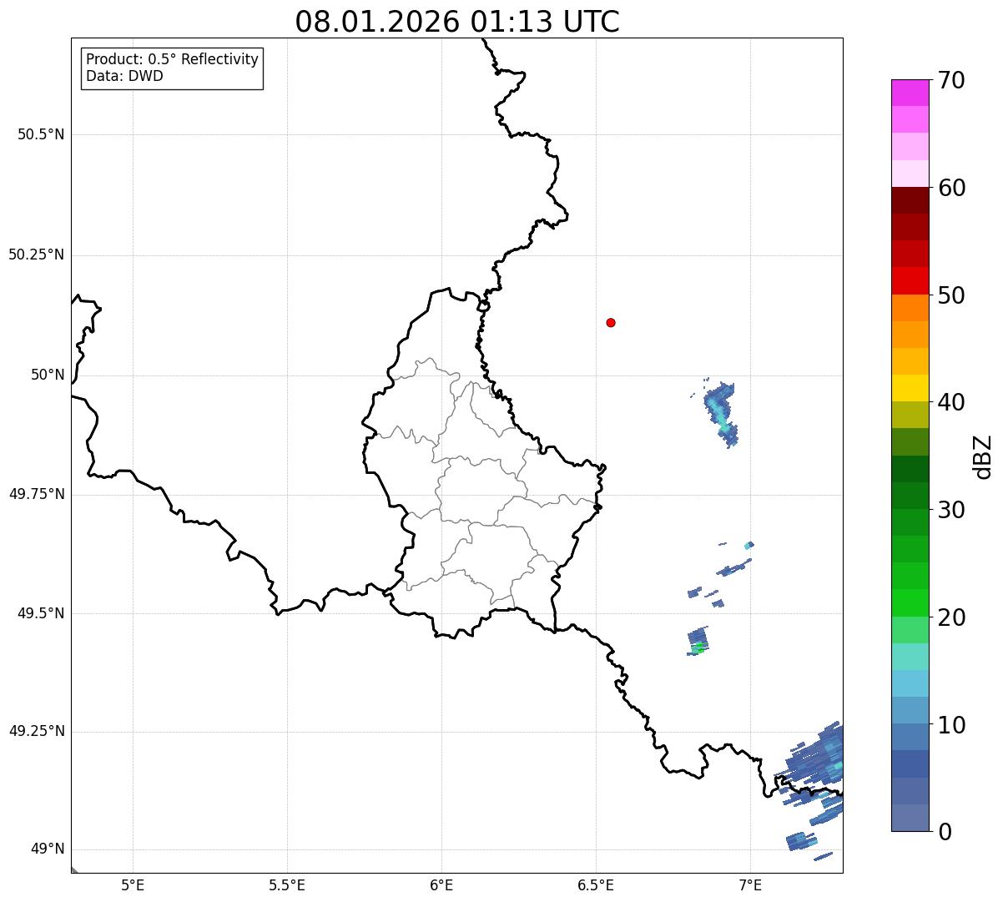Click the 50.25°N latitude label

pos(36,254)
